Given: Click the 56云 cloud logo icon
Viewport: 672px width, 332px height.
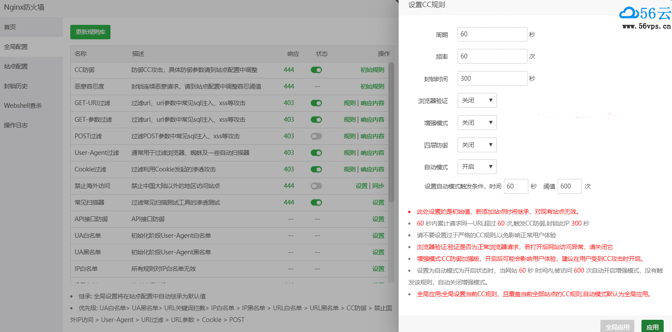Looking at the screenshot, I should [x=628, y=14].
